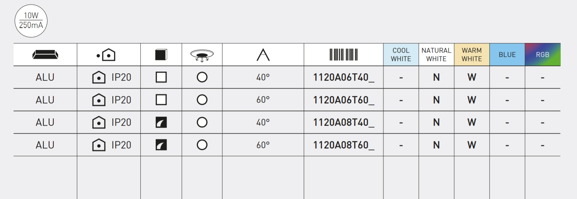Viewport: 577px width, 199px height.
Task: Click the COOL WHITE column header
Action: point(401,55)
